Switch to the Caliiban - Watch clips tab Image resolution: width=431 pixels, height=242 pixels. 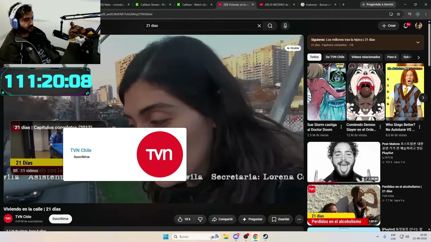pos(194,5)
